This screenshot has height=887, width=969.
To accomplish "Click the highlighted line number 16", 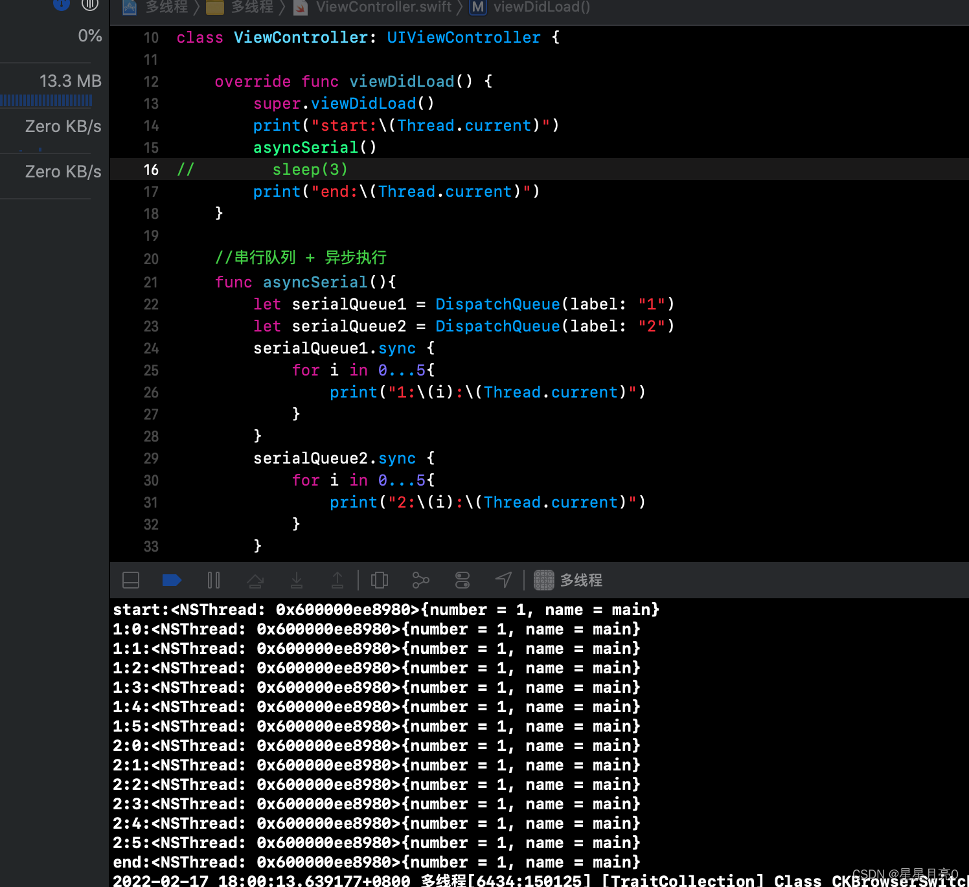I will pos(151,170).
